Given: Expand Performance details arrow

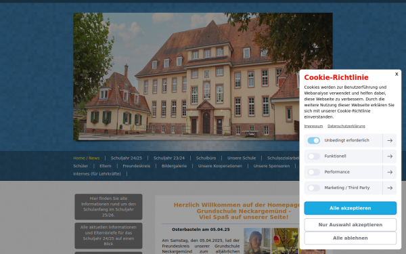Looking at the screenshot, I should click(390, 172).
